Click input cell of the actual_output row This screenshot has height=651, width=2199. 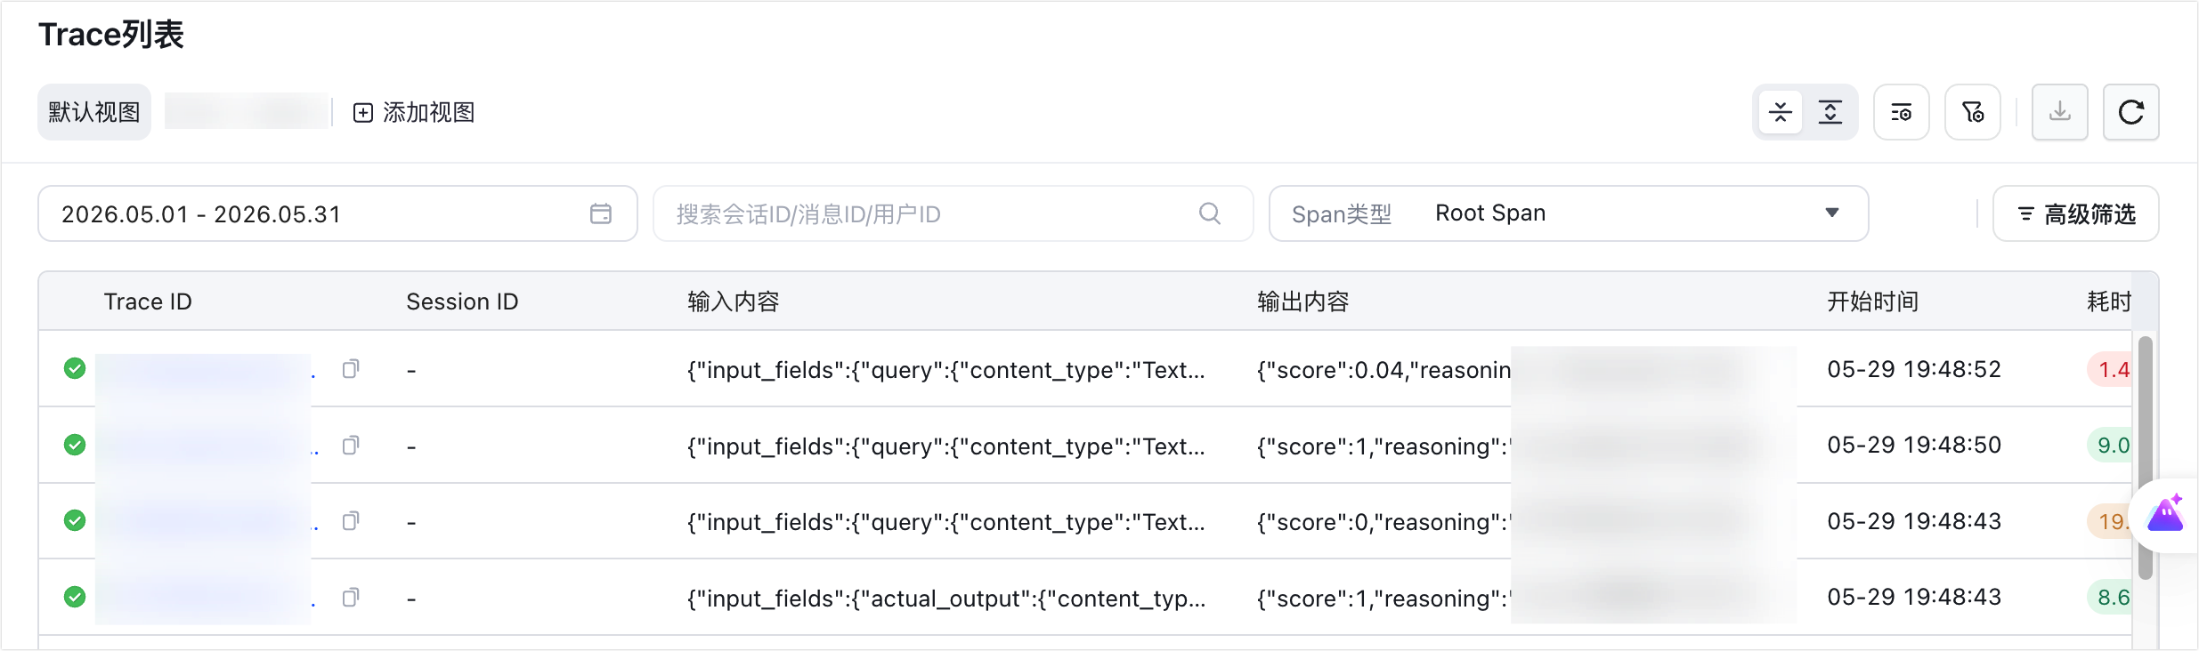coord(946,599)
